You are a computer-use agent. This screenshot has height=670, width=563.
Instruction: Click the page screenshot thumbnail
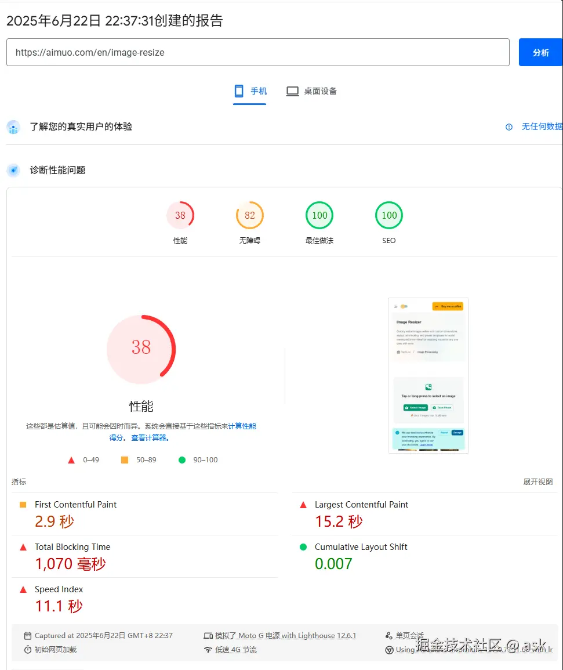428,375
